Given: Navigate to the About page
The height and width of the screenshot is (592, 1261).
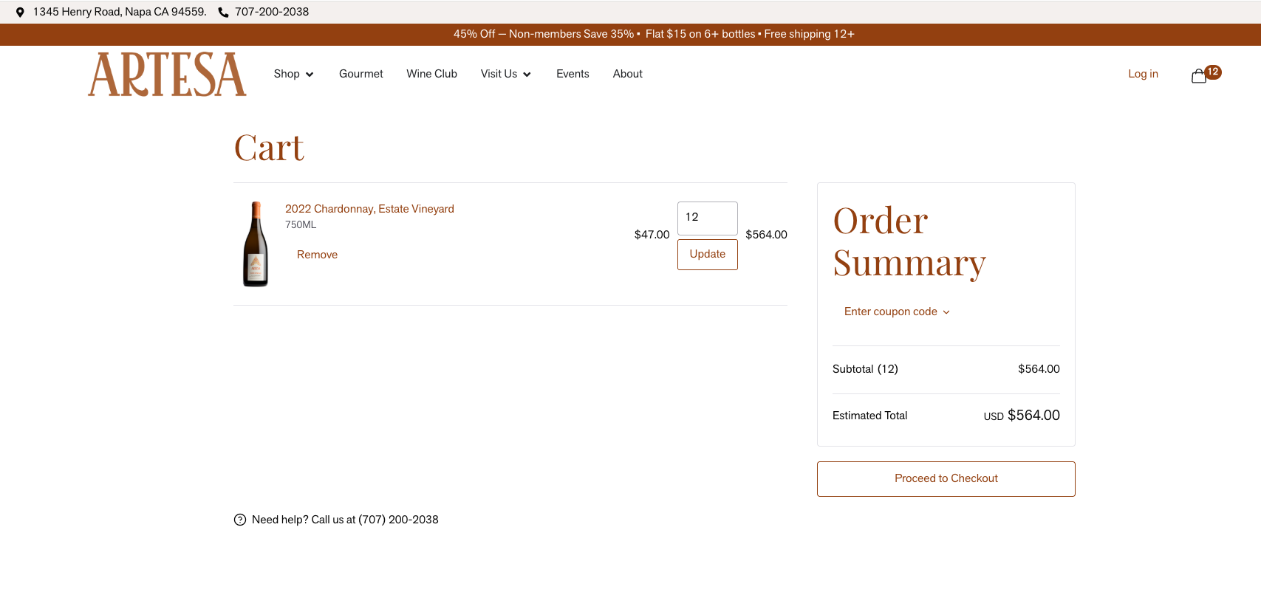Looking at the screenshot, I should pyautogui.click(x=627, y=74).
